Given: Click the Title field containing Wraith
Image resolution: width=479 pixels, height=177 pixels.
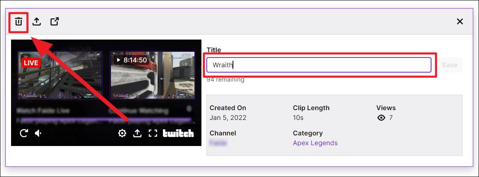Looking at the screenshot, I should pyautogui.click(x=319, y=65).
